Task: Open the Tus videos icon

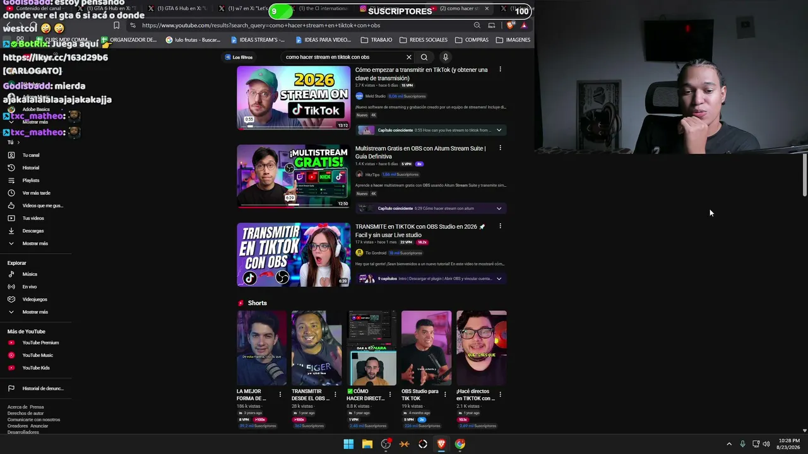Action: (11, 218)
